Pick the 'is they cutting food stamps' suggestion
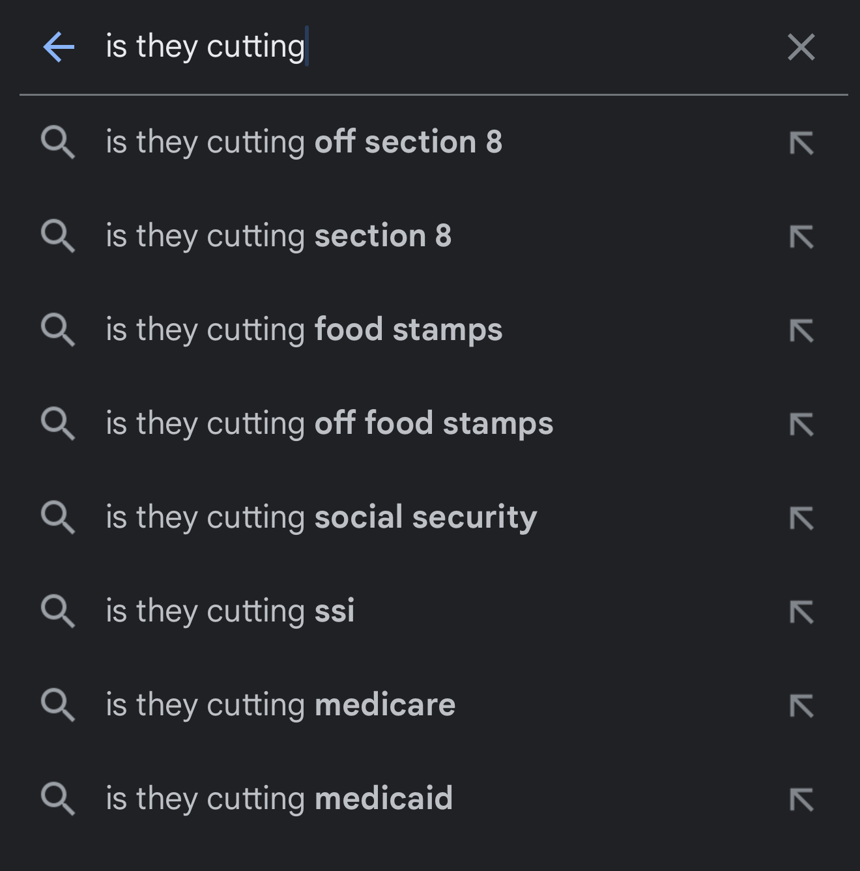Viewport: 860px width, 871px height. (304, 330)
